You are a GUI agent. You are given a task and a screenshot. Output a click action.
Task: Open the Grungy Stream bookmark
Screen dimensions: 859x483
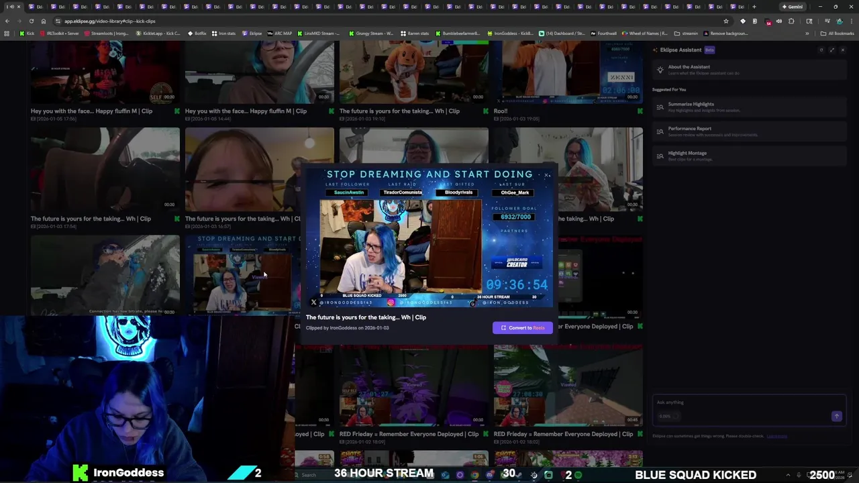click(371, 33)
